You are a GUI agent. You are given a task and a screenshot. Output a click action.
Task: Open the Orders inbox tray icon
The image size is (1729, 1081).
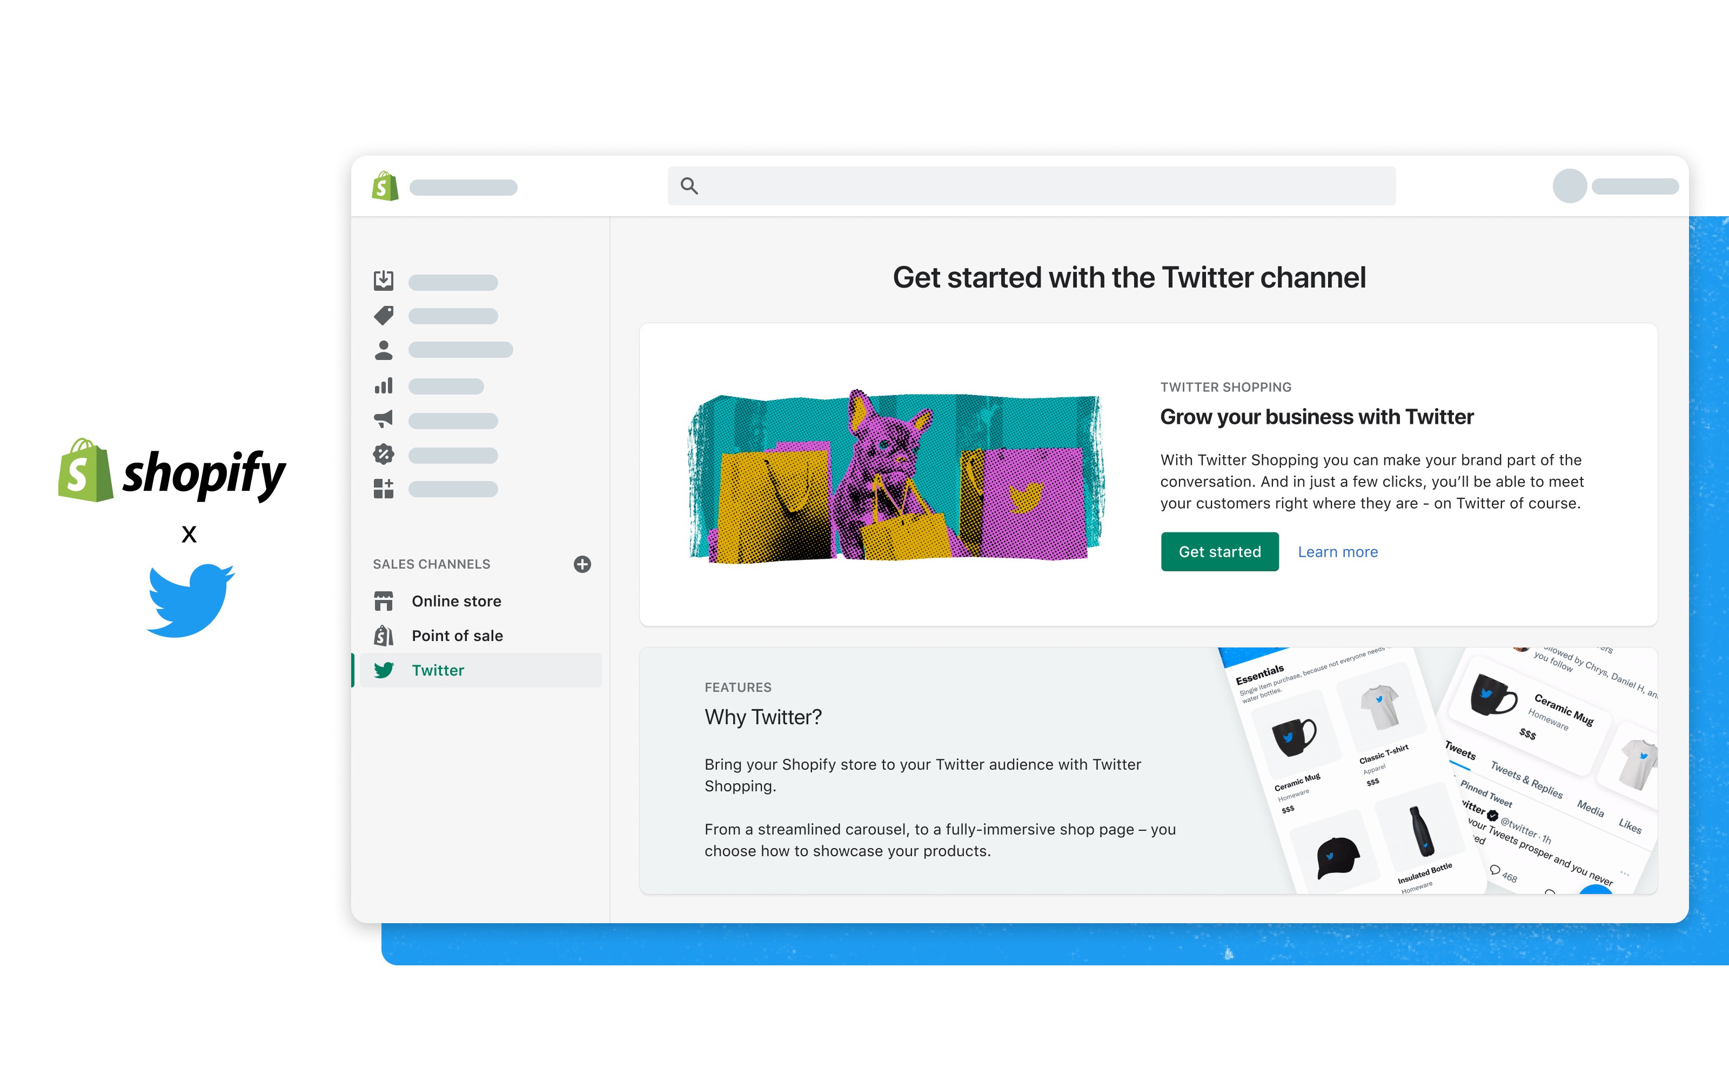(x=384, y=281)
